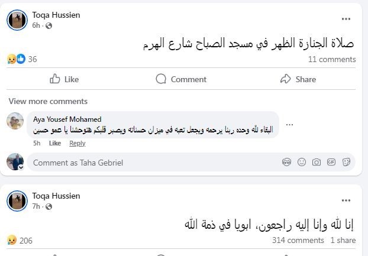
Task: Open the sticker picker icon
Action: click(346, 162)
